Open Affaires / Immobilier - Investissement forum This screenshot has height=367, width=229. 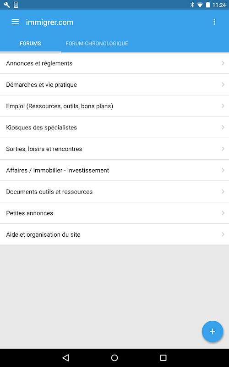click(114, 170)
